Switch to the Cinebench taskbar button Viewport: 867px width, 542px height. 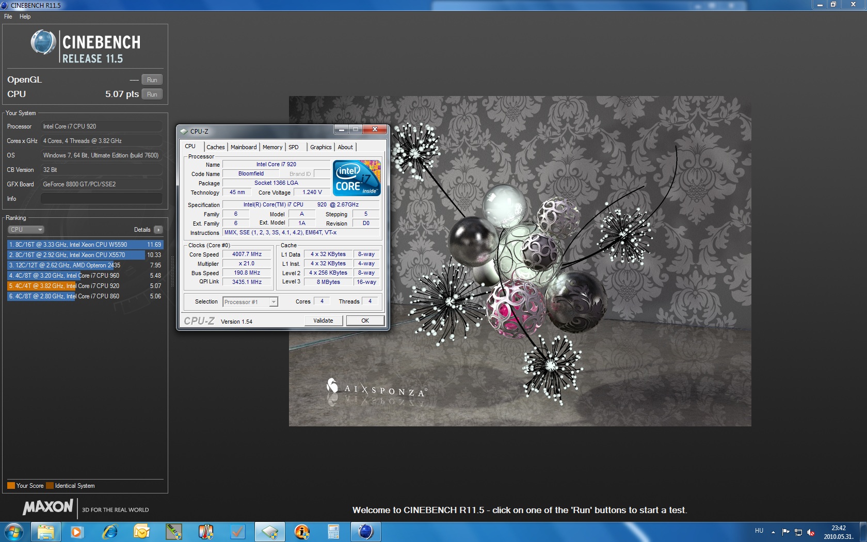click(366, 532)
